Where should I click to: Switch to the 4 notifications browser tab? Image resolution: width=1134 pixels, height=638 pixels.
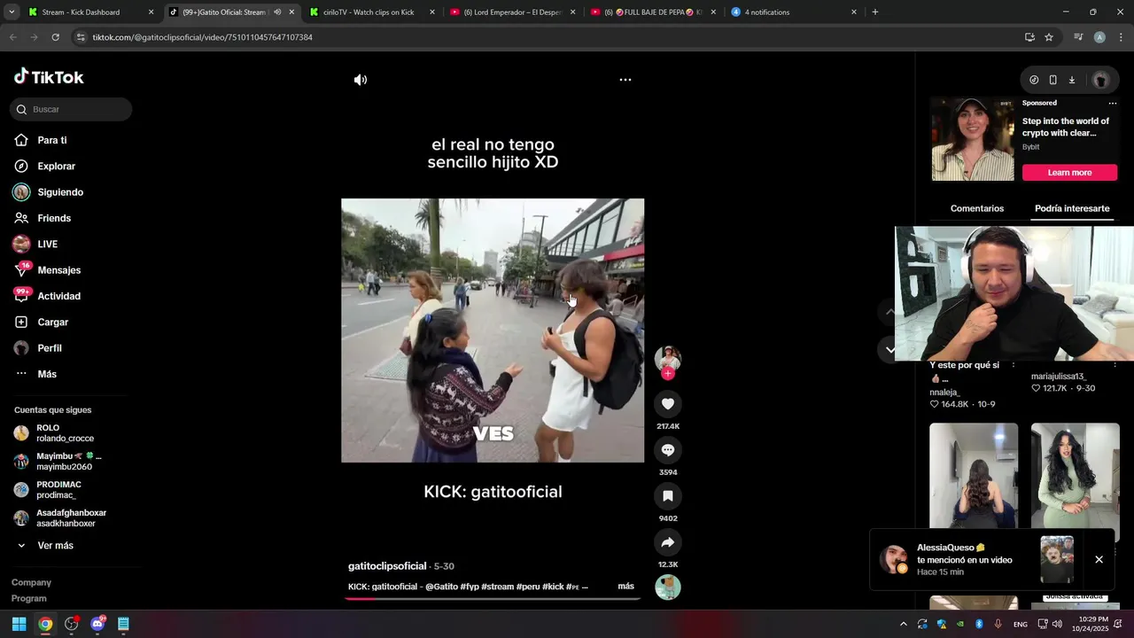pyautogui.click(x=794, y=12)
